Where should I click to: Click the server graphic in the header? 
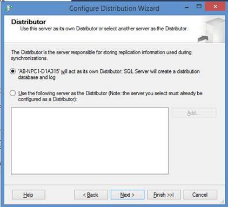coord(212,30)
